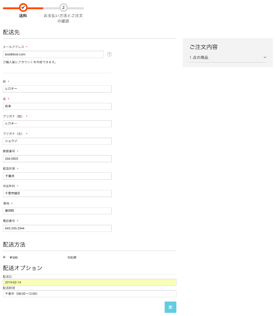Click the フリガナ(姓) input field
The image size is (275, 316).
tap(57, 124)
